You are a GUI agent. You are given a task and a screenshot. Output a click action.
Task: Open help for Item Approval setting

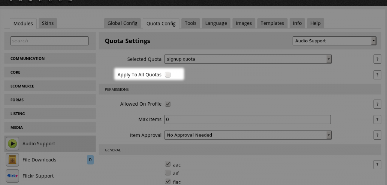[377, 135]
